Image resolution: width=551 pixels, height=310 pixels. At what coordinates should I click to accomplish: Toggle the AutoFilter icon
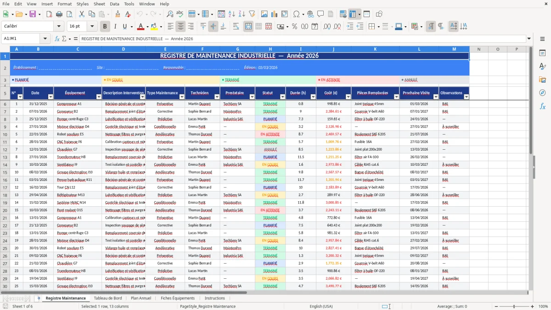252,14
